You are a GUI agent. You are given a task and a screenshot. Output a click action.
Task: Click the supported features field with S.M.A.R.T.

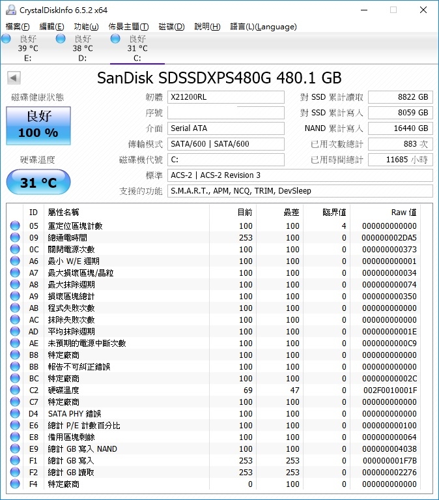(x=300, y=191)
